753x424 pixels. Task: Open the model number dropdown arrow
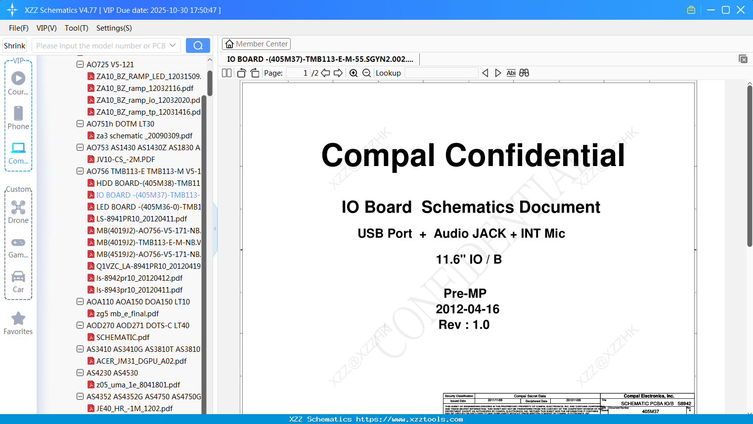point(173,45)
